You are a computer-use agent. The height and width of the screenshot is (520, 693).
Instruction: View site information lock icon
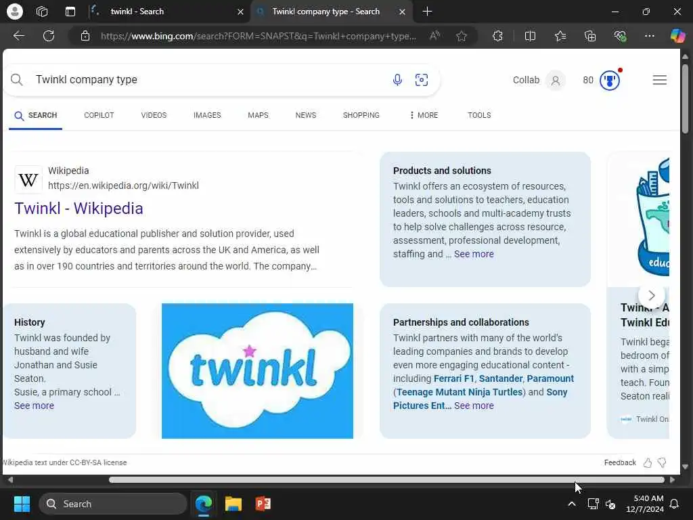[85, 36]
